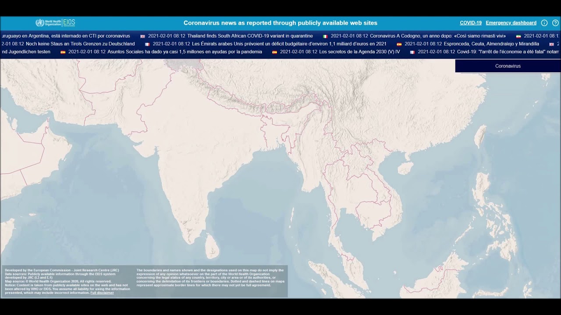The height and width of the screenshot is (315, 561).
Task: Open Thailand South African variant headline
Action: (250, 36)
